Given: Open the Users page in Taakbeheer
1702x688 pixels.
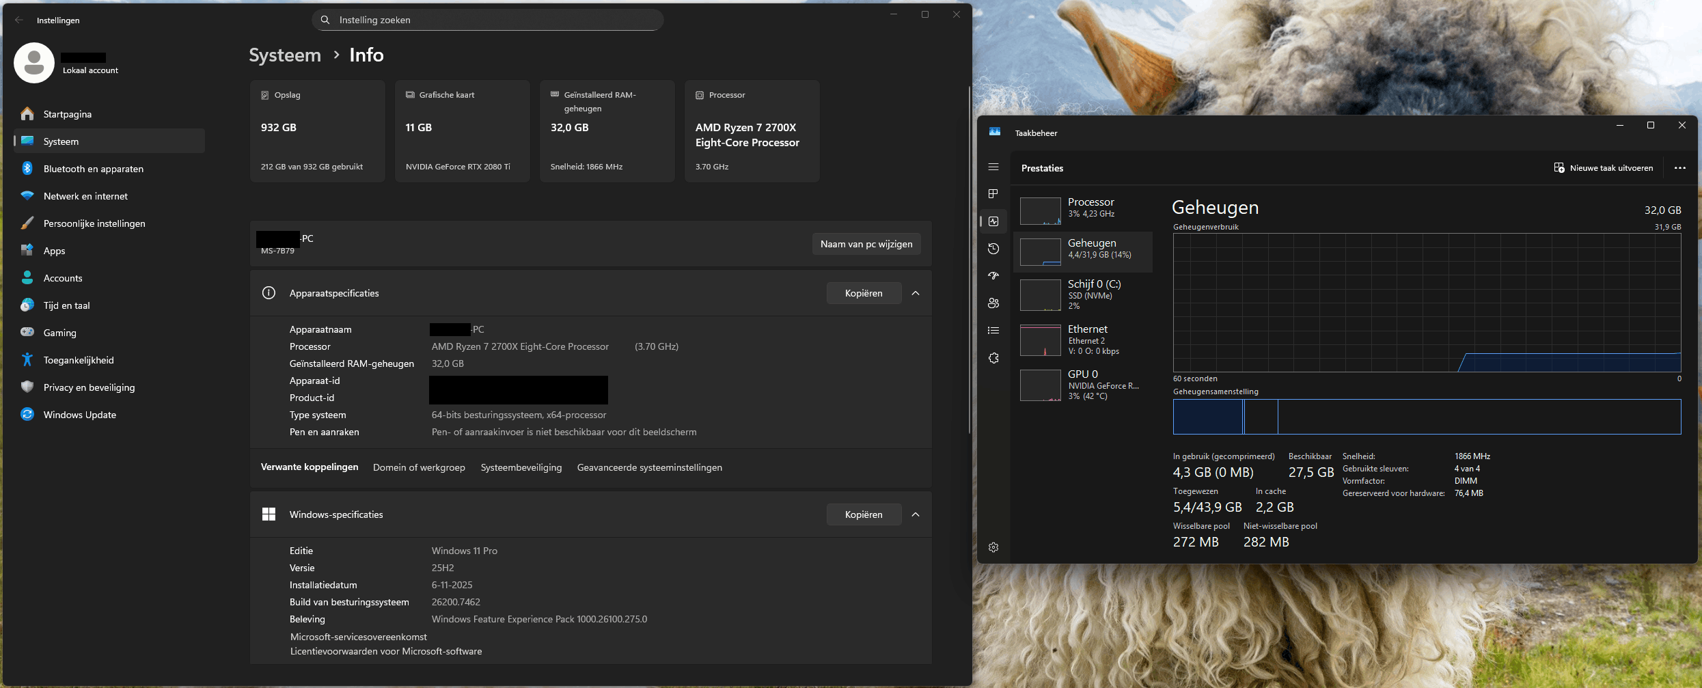Looking at the screenshot, I should click(993, 303).
